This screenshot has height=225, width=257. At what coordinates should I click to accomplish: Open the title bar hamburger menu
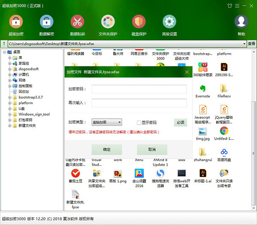[237, 6]
